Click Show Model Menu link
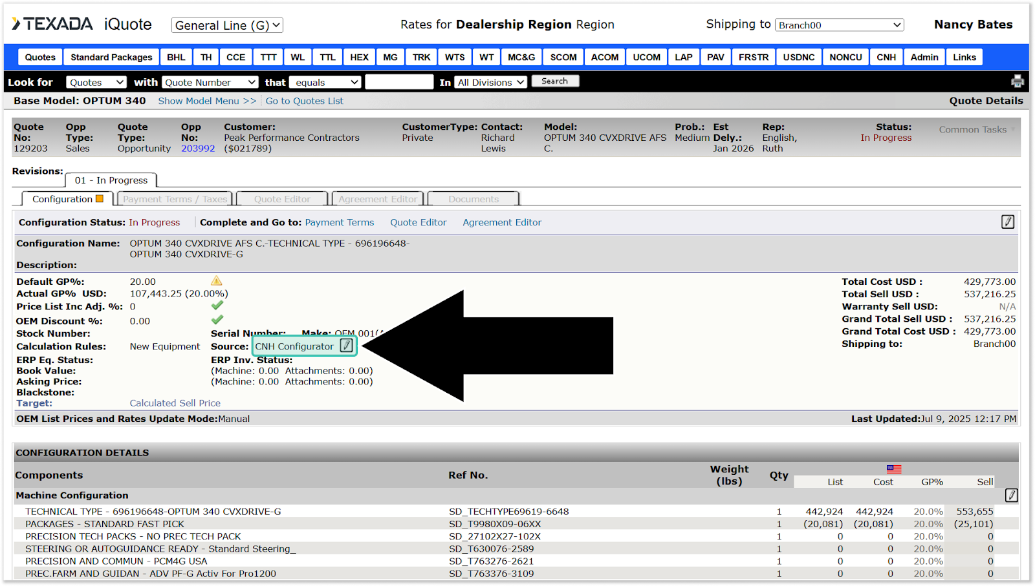This screenshot has height=586, width=1035. click(x=207, y=101)
